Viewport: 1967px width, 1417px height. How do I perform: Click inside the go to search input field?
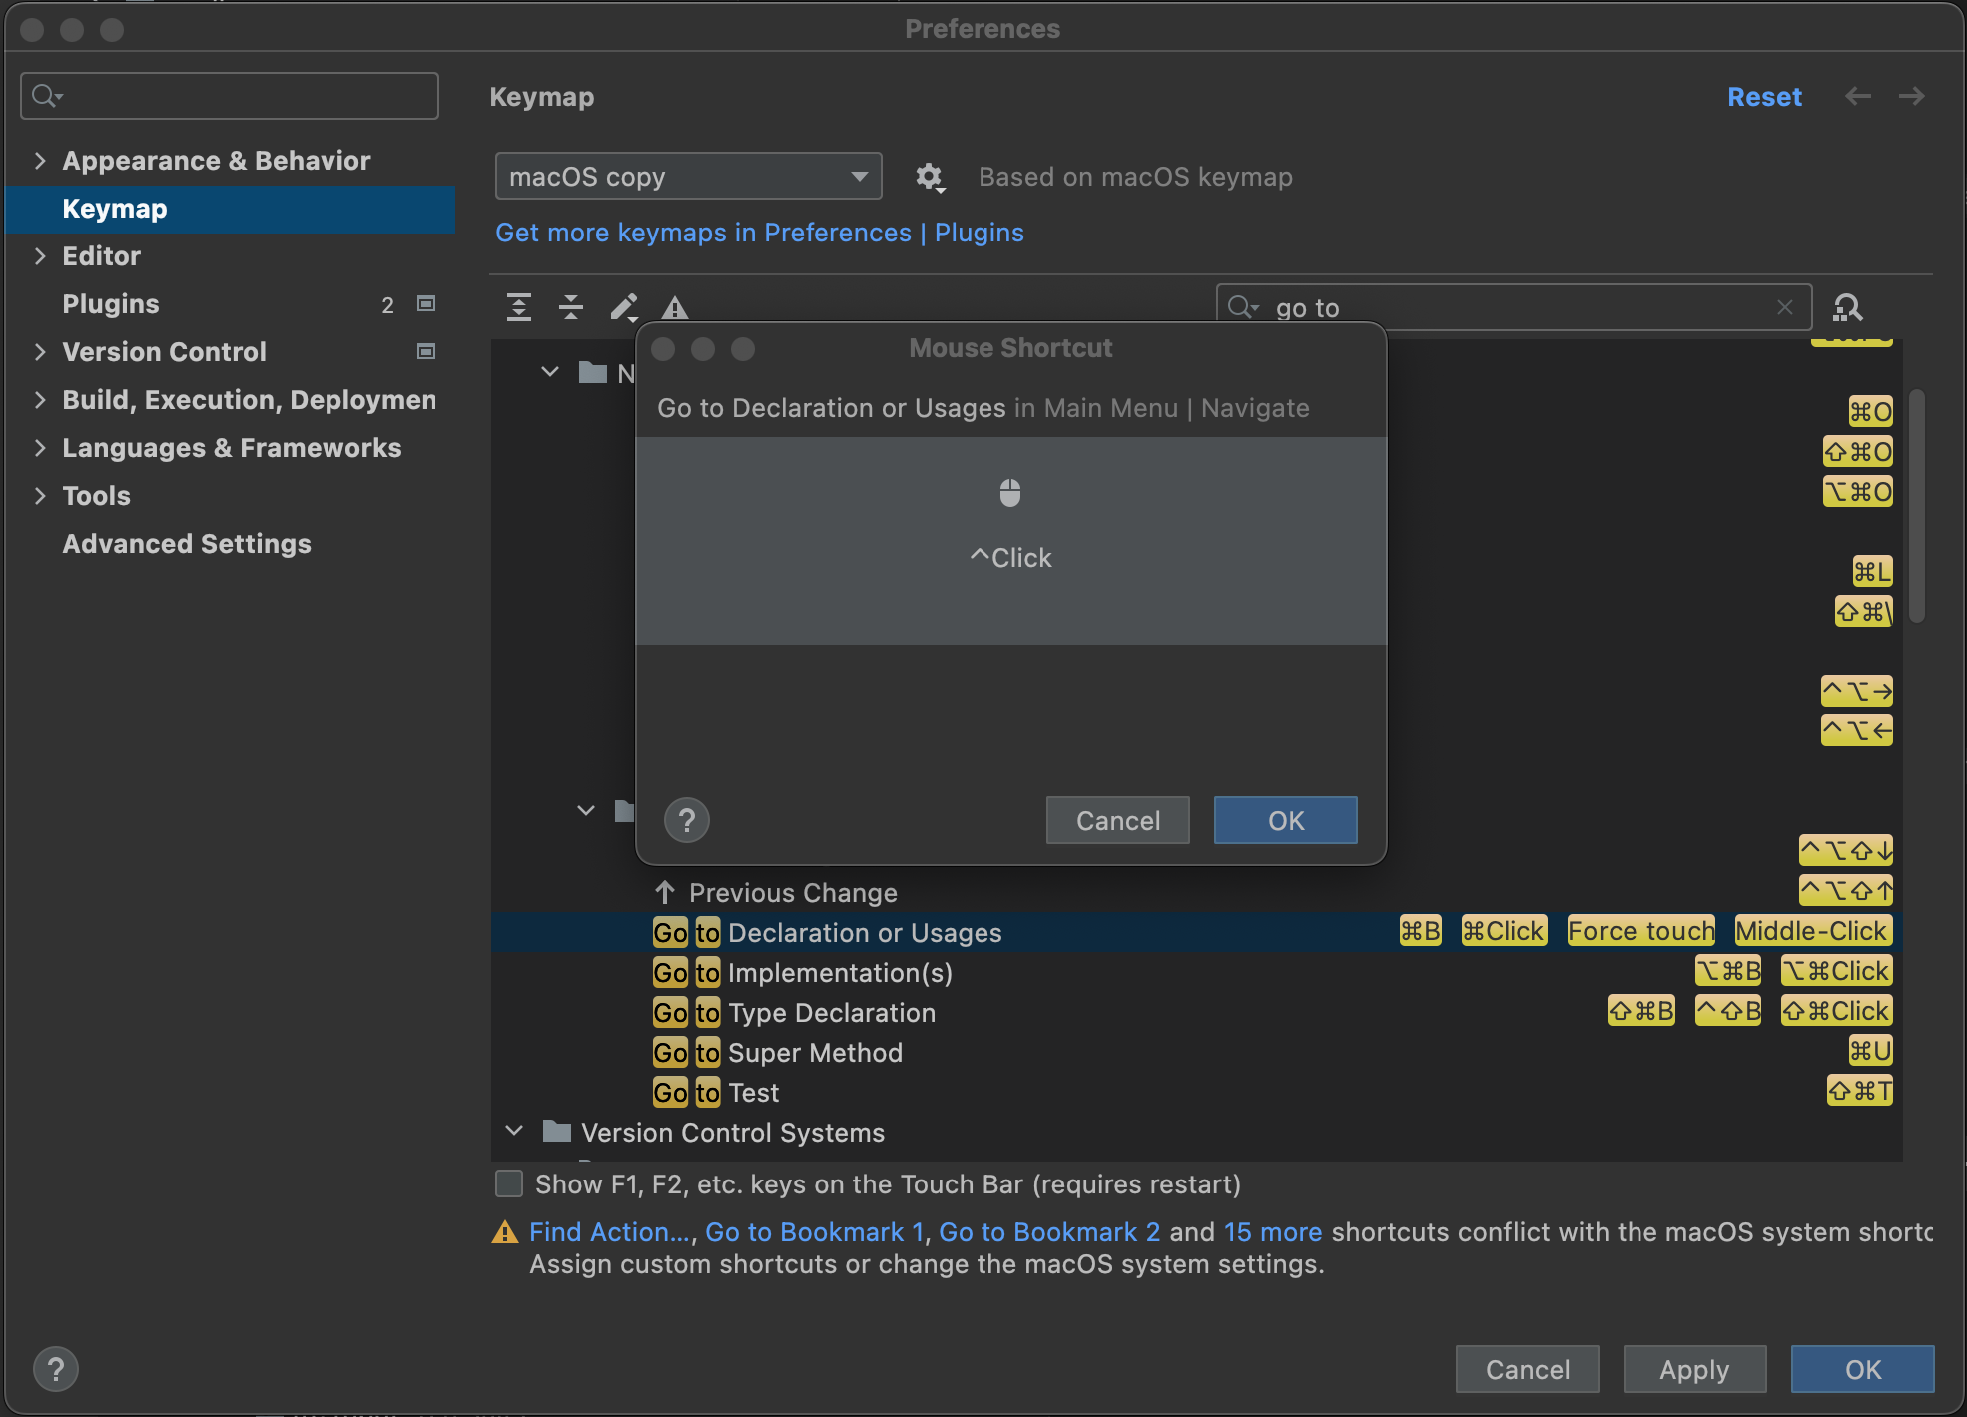1511,307
